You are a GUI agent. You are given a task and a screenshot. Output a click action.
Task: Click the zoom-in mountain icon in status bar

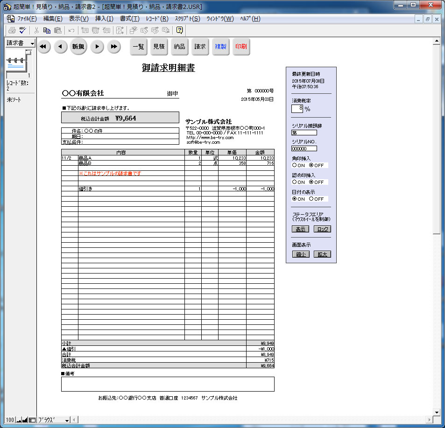coord(25,420)
